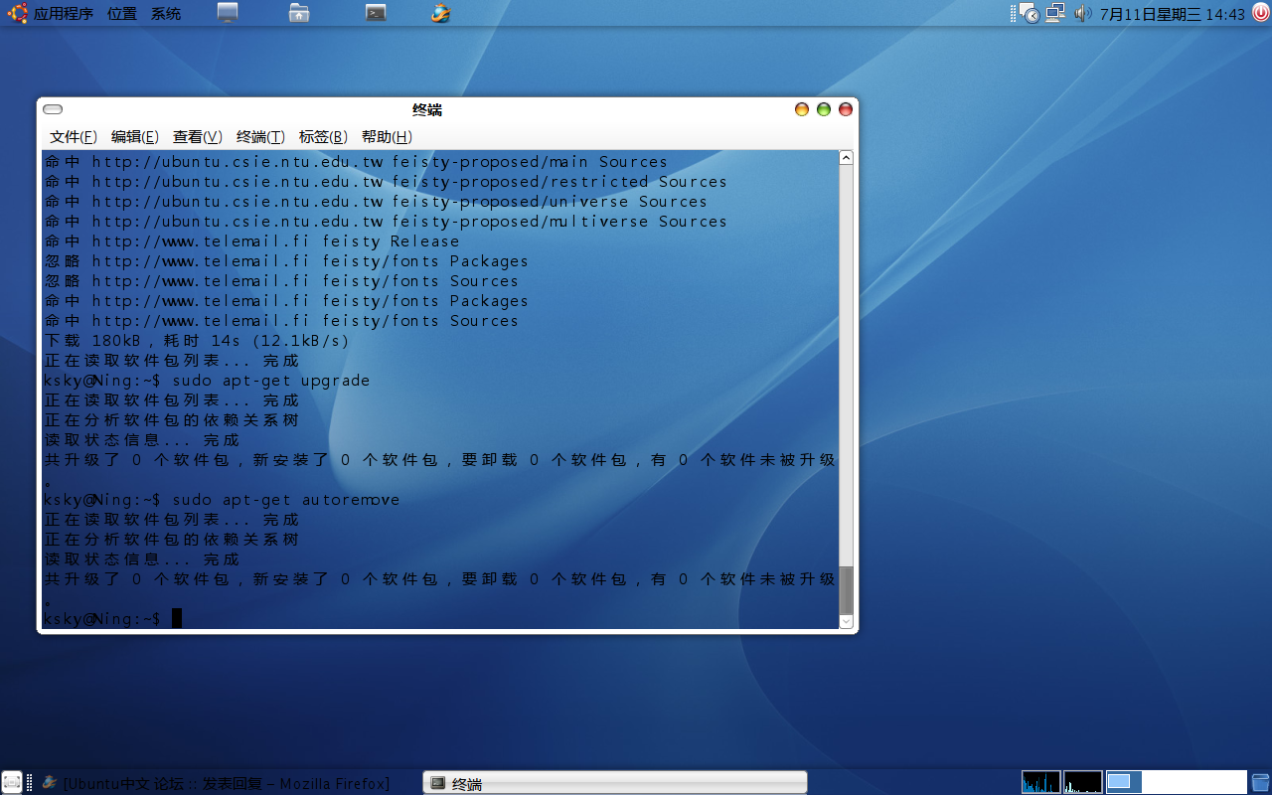Click line 忽略 feisty/fonts Sources
The image size is (1272, 795).
pyautogui.click(x=281, y=281)
